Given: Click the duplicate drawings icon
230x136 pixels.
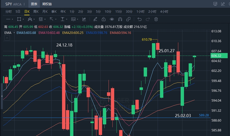Looking at the screenshot, I should coord(128,19).
